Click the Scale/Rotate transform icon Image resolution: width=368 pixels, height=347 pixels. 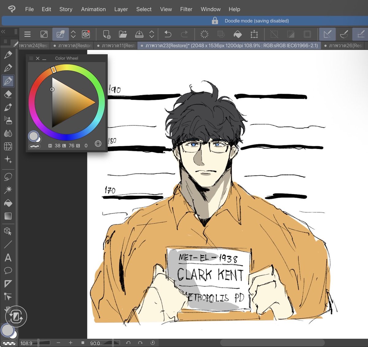click(x=254, y=34)
